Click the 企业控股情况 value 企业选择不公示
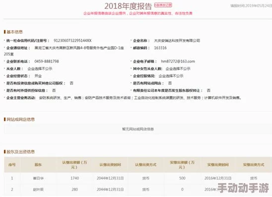 click(171, 76)
